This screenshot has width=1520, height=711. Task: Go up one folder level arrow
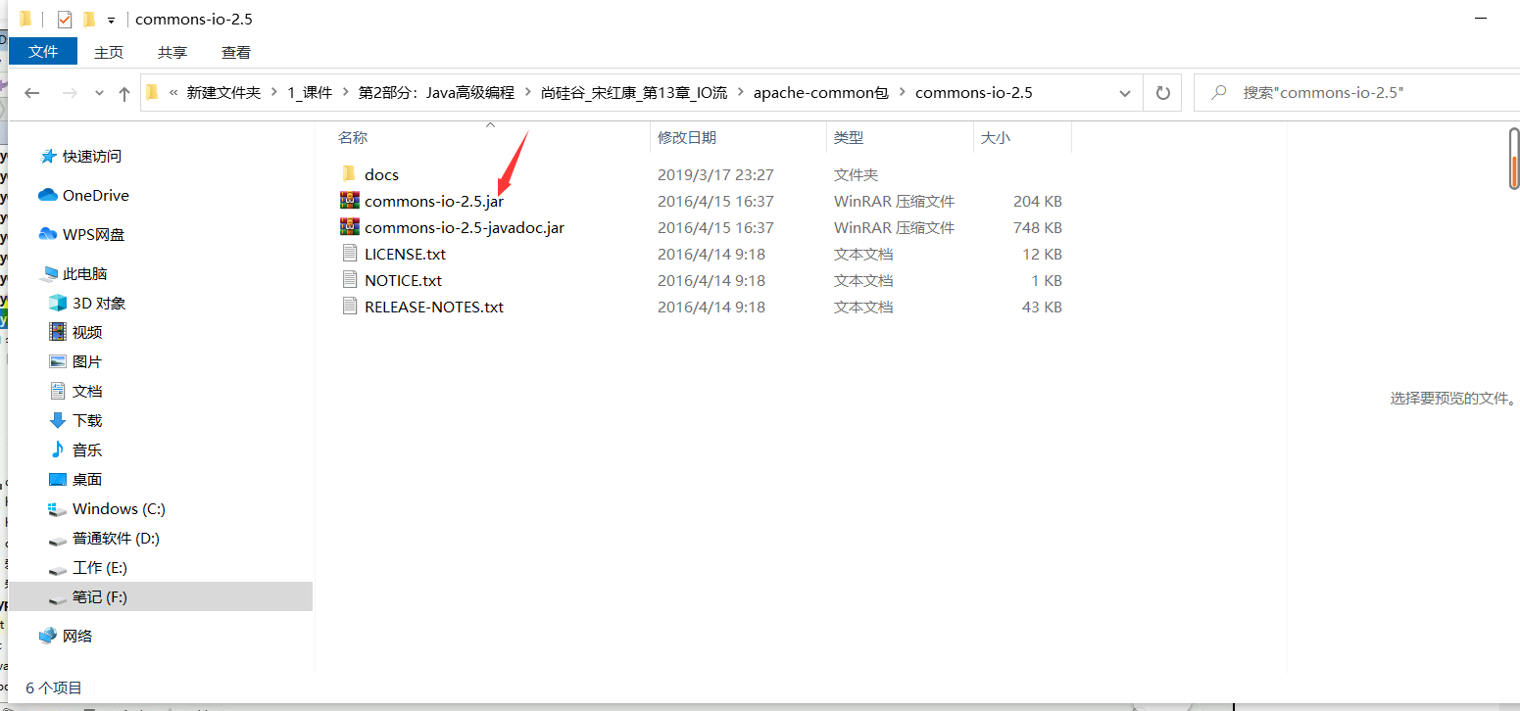click(x=123, y=93)
